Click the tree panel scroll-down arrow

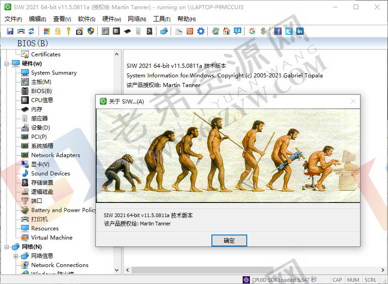click(117, 270)
